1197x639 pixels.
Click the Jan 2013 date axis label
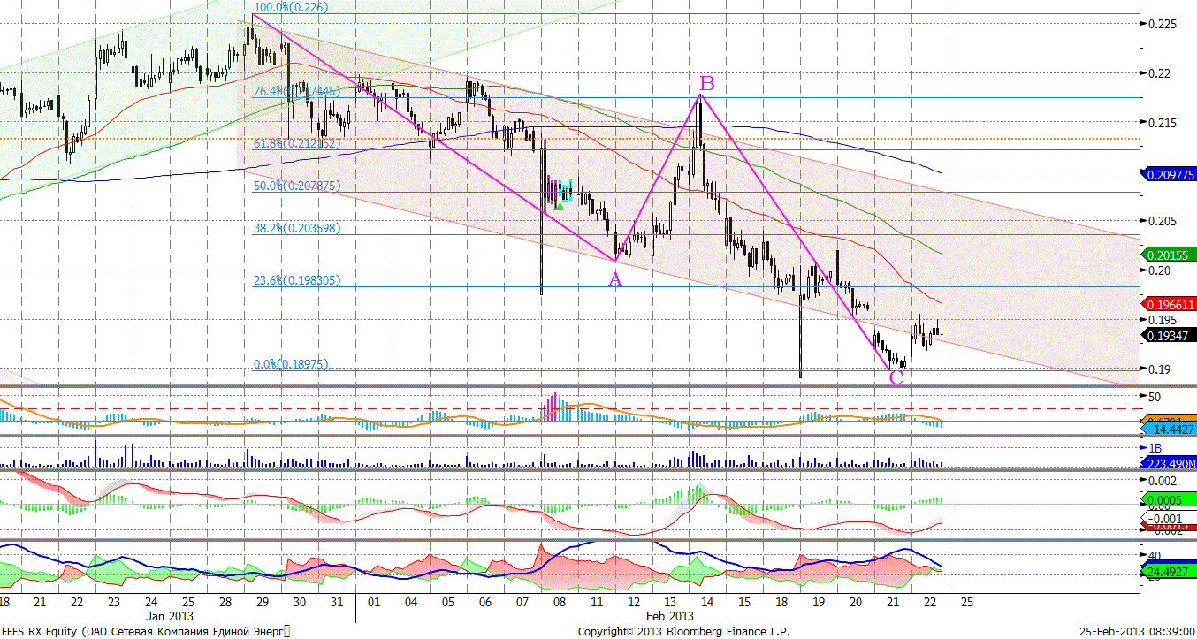point(167,615)
